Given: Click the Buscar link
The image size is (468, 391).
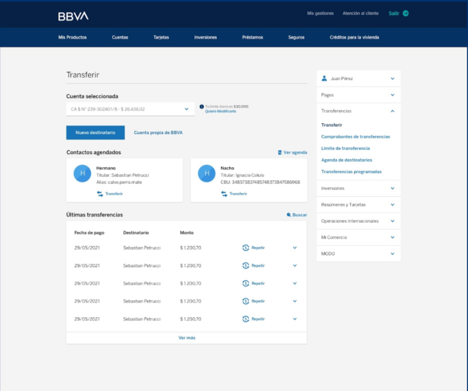Looking at the screenshot, I should coord(300,215).
